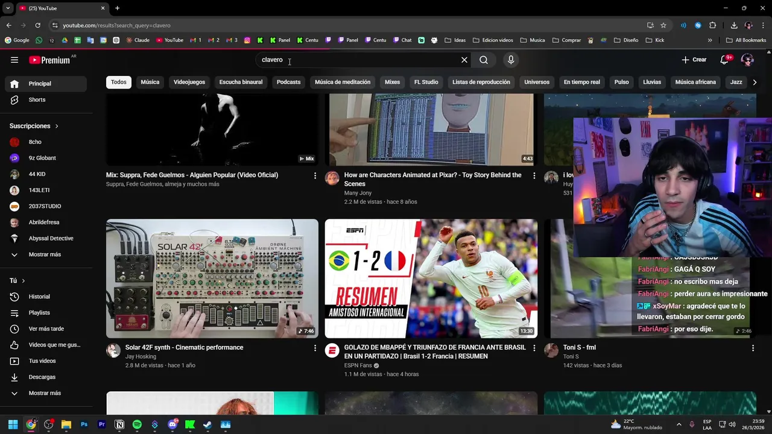Open the 8cho subscription channel
The image size is (772, 434).
point(46,142)
